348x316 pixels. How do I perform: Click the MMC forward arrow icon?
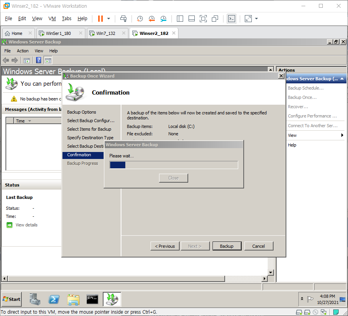pyautogui.click(x=15, y=60)
